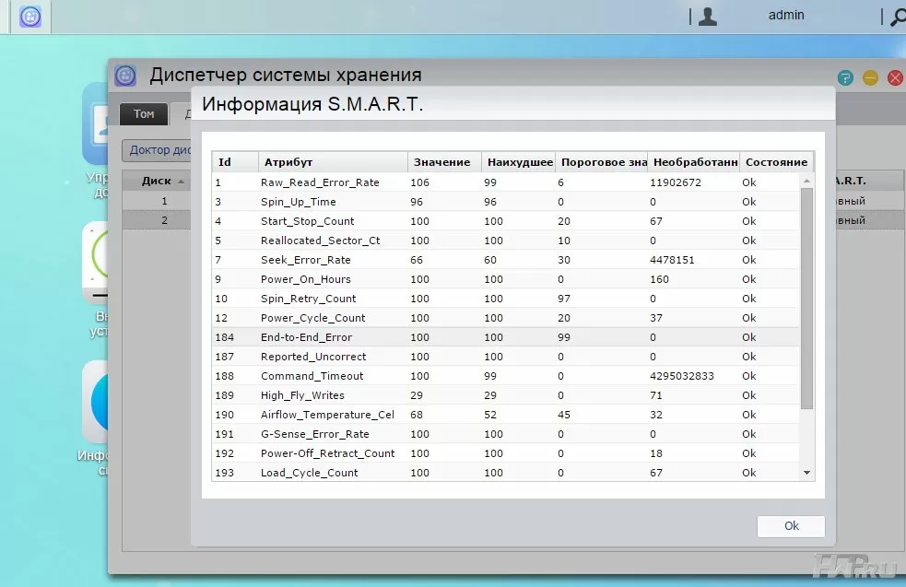906x587 pixels.
Task: Click the Storage Manager icon in the top taskbar
Action: [30, 17]
